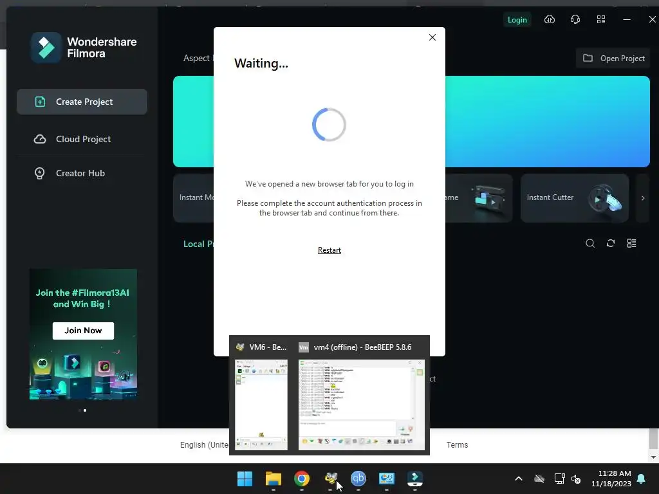Open qBittorrent from the taskbar
659x494 pixels.
click(x=358, y=479)
